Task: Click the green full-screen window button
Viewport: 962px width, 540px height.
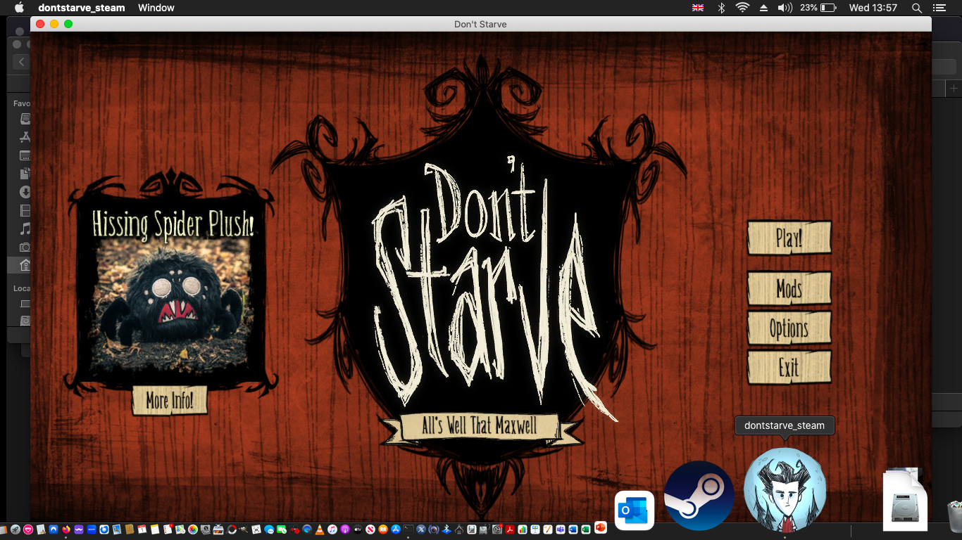Action: coord(68,24)
